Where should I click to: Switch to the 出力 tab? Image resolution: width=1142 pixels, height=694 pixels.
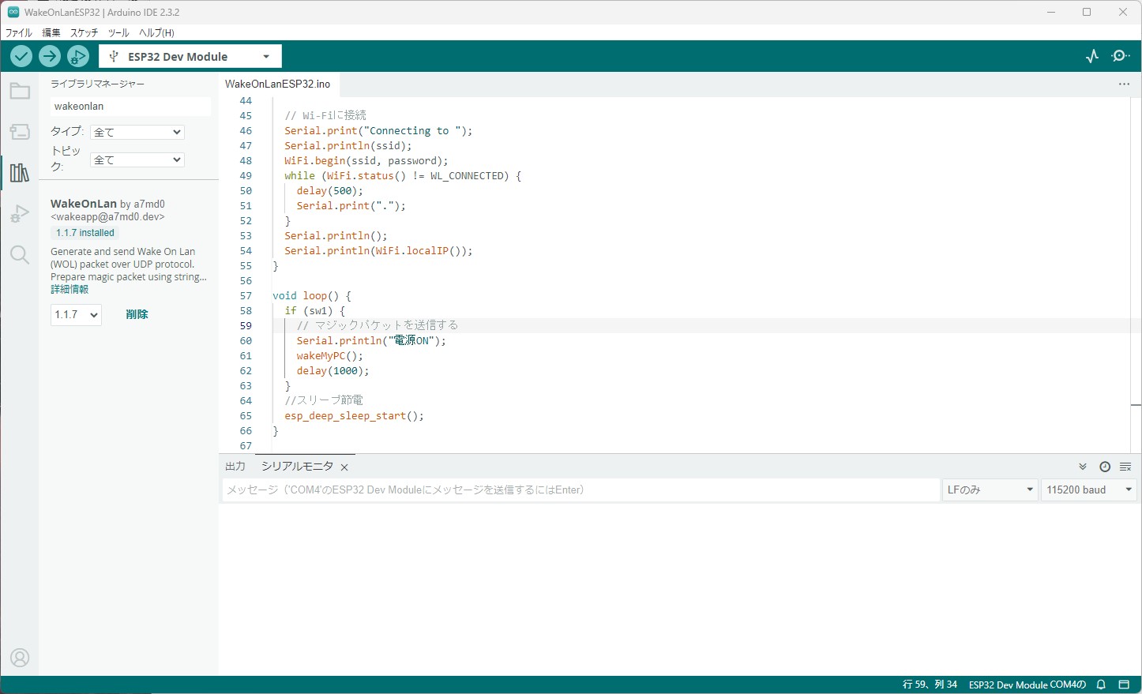[x=235, y=467]
